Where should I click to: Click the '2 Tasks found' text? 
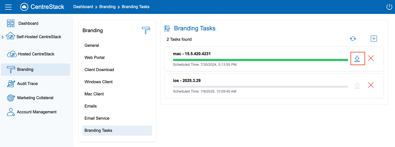(x=179, y=39)
